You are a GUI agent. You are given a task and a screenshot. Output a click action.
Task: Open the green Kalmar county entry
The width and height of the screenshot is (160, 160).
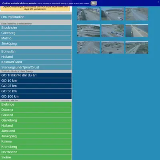[x=36, y=142]
